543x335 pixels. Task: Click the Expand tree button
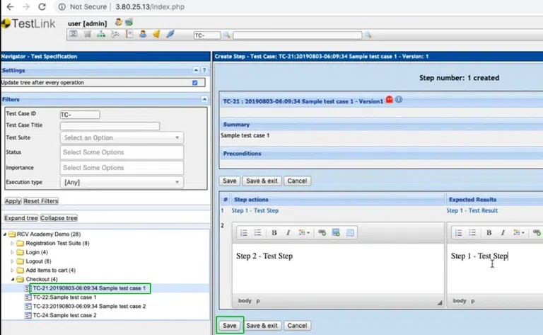[21, 218]
